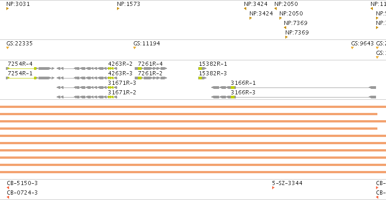Select the 7261R-2 gene model glyph
386x200 pixels.
pos(151,78)
